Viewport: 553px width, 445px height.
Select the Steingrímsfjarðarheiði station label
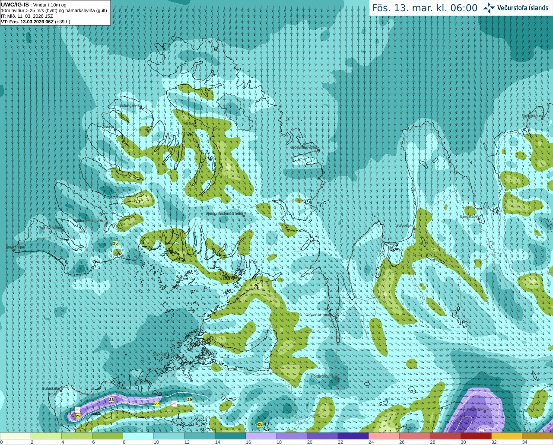(224, 213)
